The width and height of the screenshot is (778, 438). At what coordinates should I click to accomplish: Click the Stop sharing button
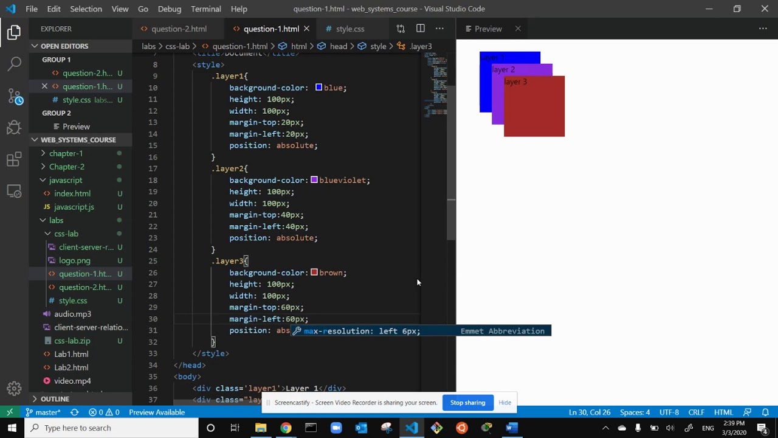[467, 403]
